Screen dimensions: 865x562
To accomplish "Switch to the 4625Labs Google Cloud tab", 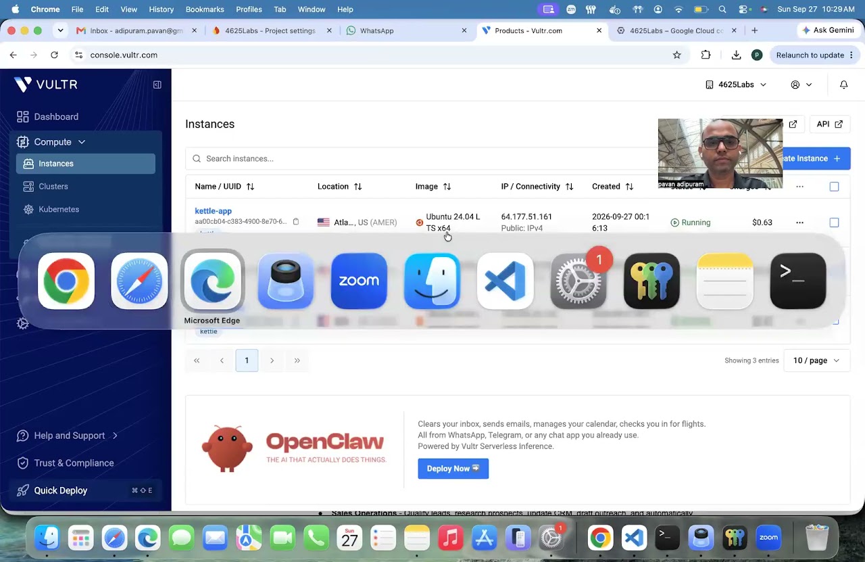I will [x=676, y=30].
